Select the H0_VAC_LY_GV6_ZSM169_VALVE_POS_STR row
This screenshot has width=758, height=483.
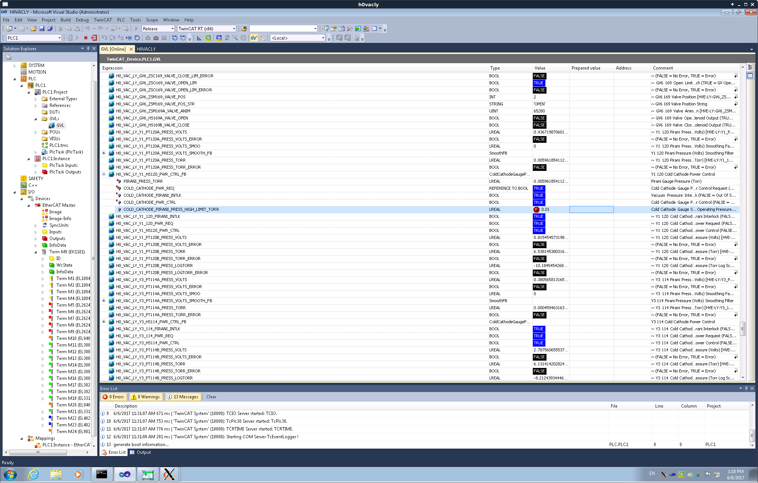tap(420, 104)
